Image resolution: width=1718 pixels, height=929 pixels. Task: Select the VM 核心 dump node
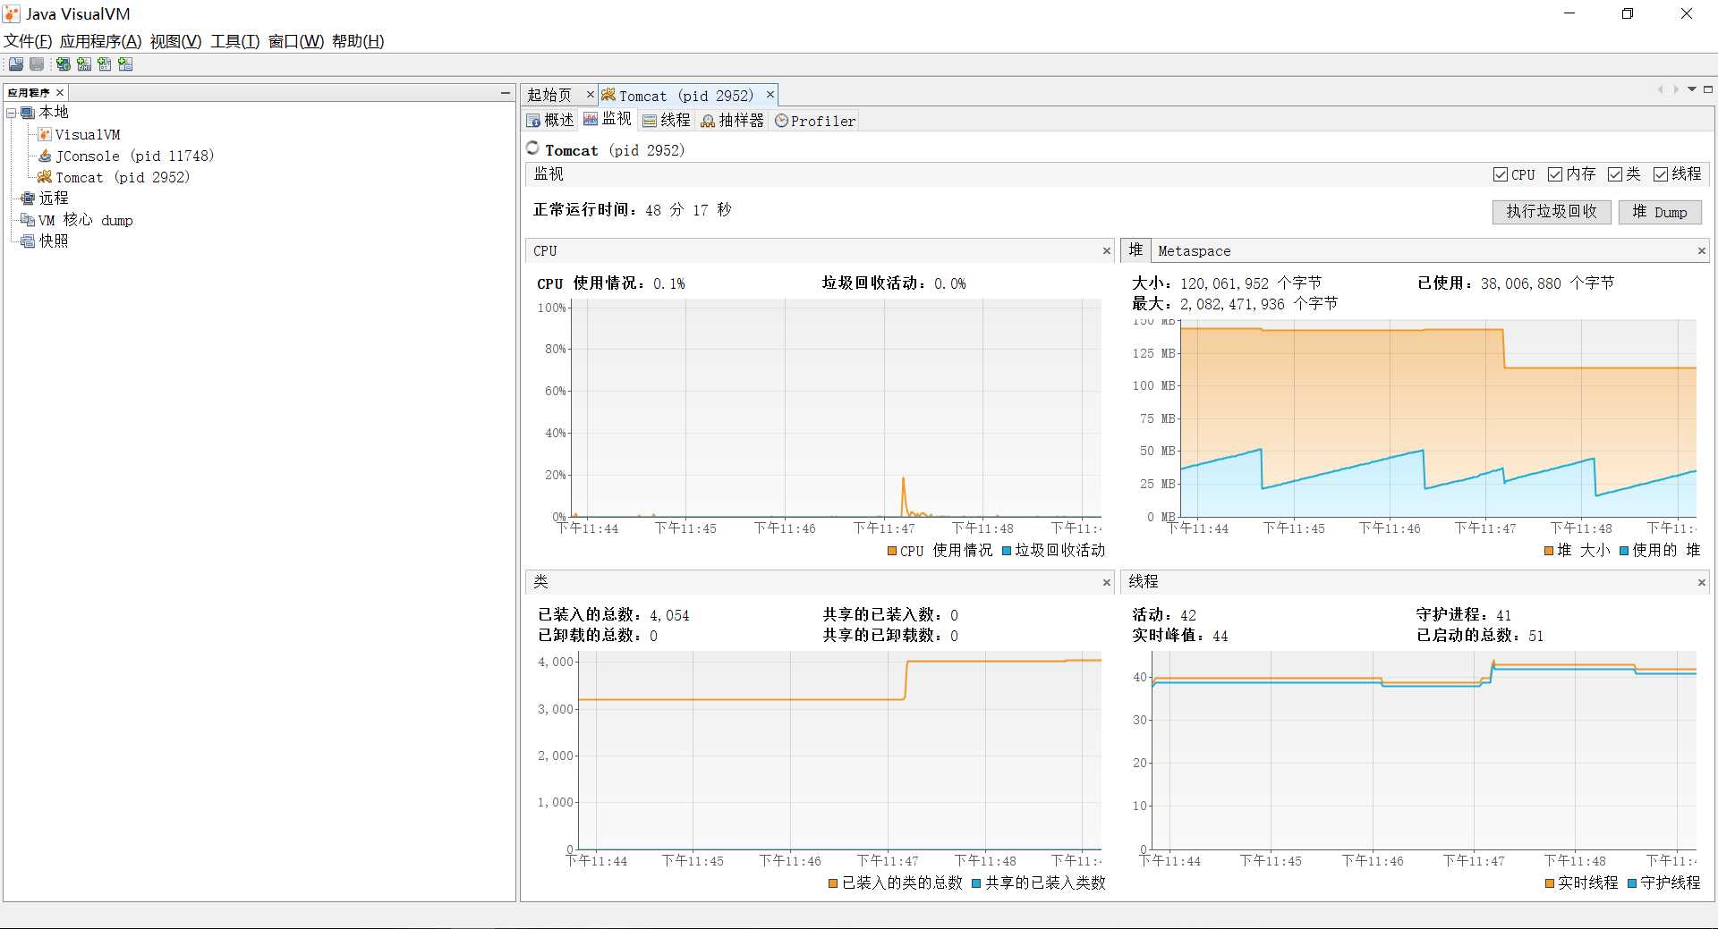(77, 220)
